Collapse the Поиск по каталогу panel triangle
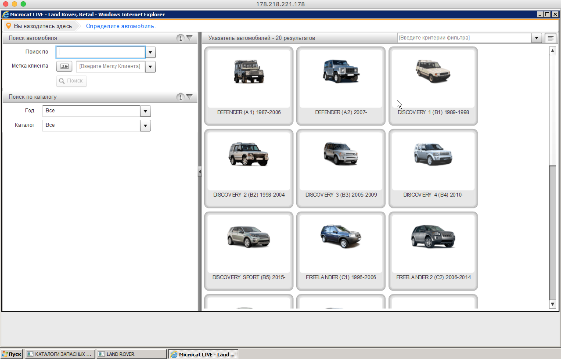Screen dimensions: 561x359 click(189, 97)
